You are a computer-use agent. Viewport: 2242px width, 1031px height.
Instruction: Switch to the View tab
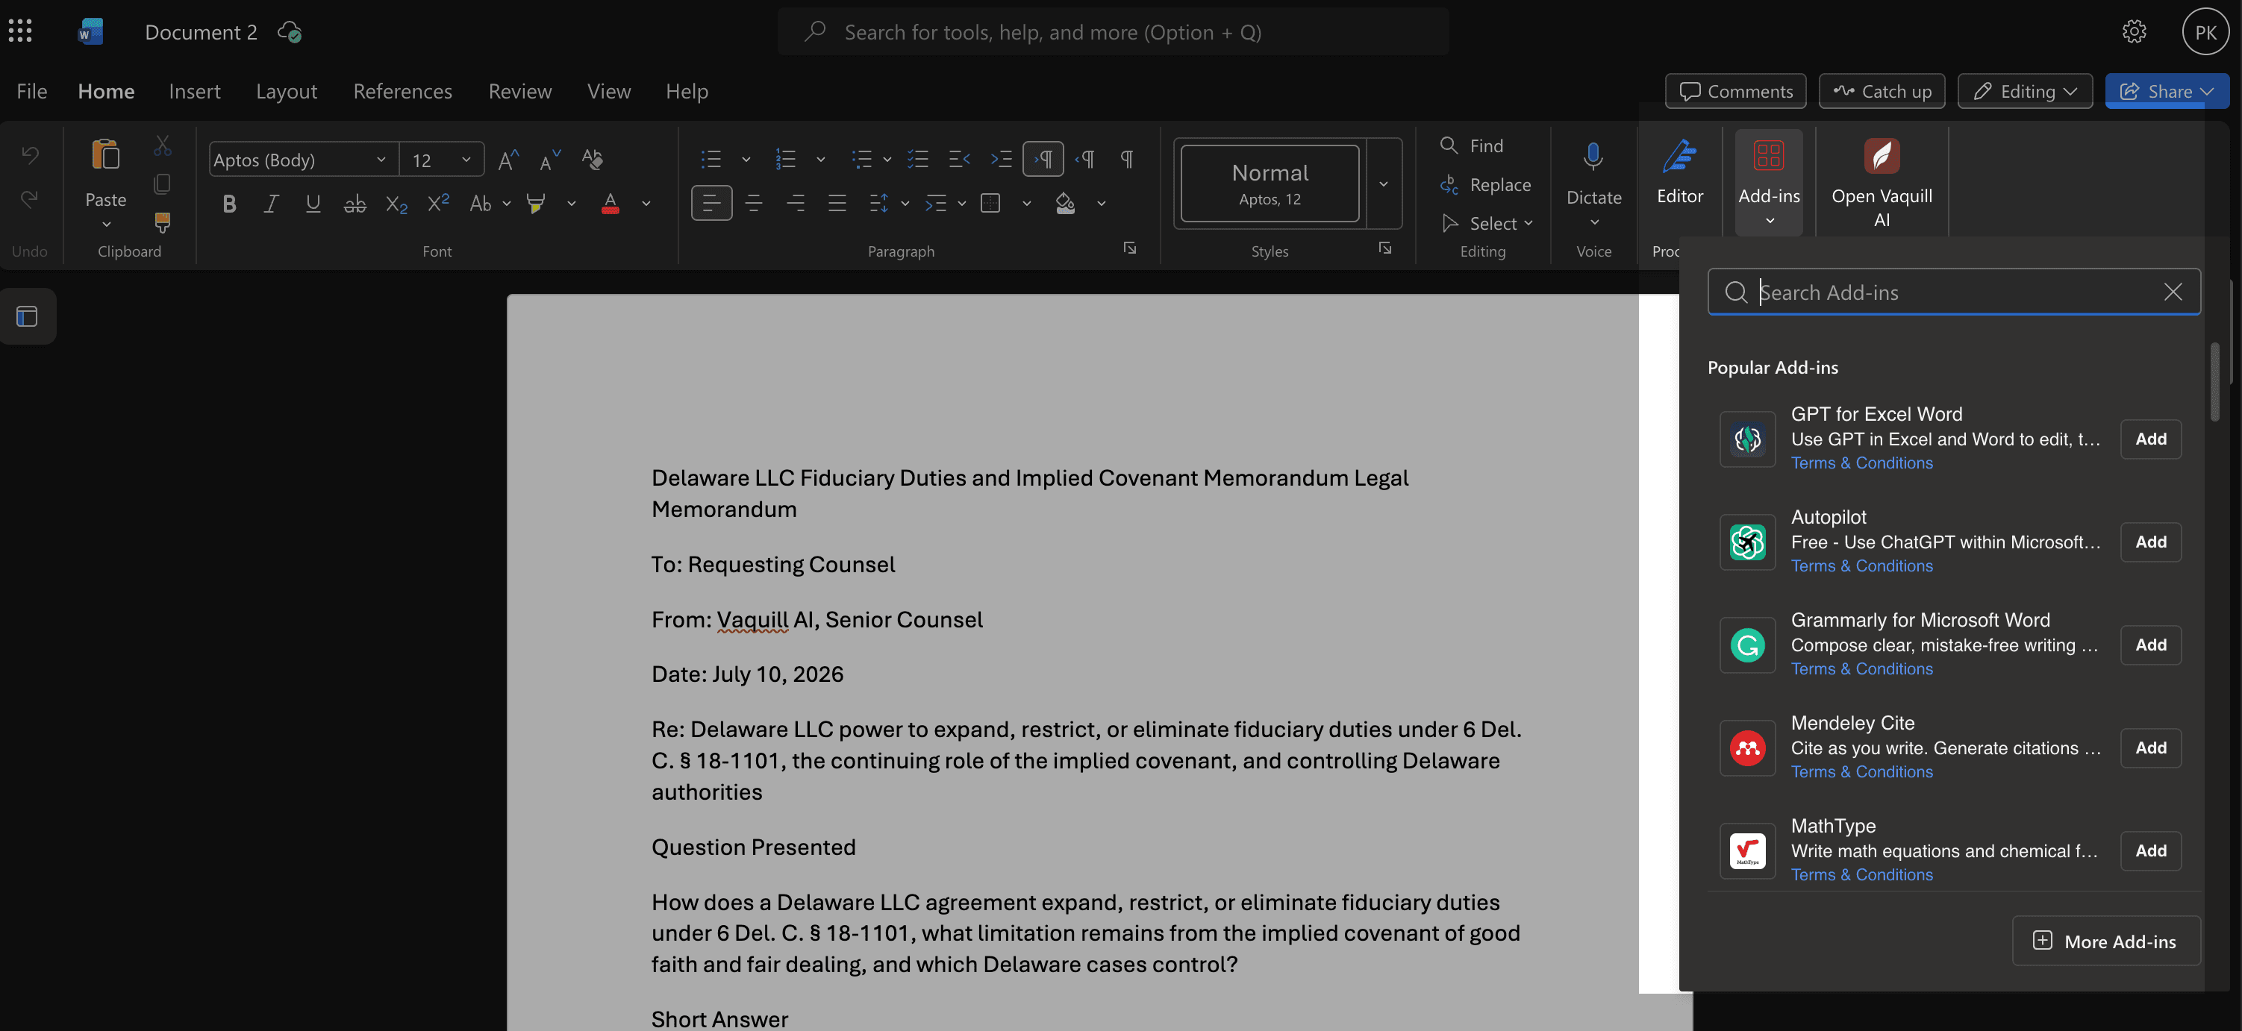(608, 90)
